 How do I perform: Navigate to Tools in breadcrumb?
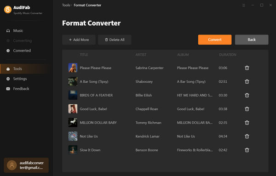pyautogui.click(x=66, y=5)
